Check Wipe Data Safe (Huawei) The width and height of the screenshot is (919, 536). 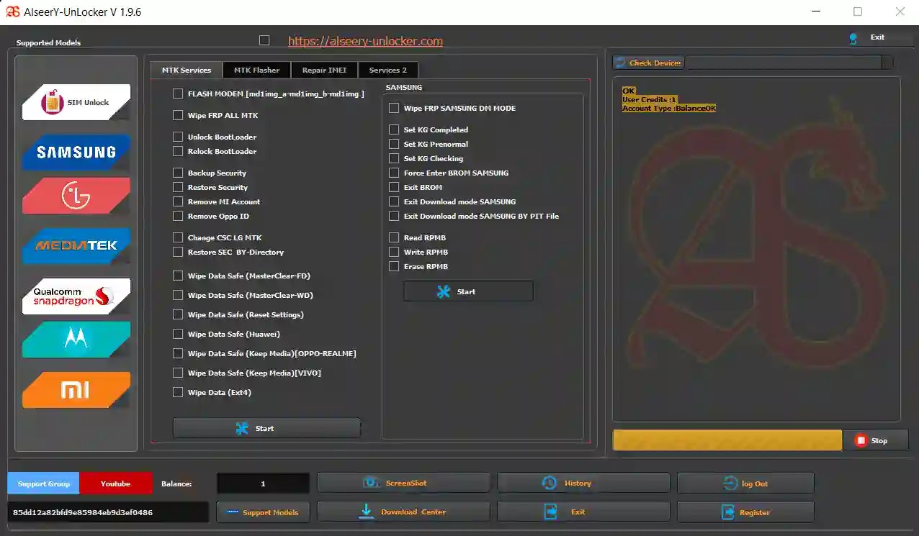(x=178, y=334)
